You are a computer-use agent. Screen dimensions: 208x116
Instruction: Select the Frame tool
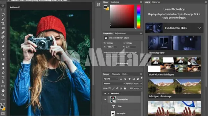3,28
